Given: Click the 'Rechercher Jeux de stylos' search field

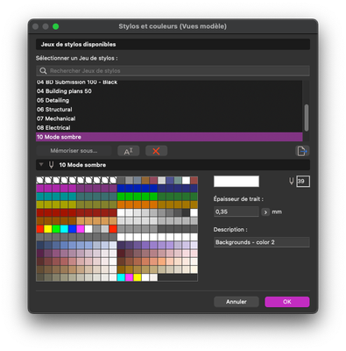Looking at the screenshot, I should click(173, 71).
